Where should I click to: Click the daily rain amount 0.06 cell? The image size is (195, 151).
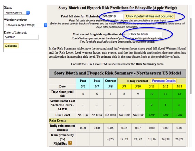110,128
